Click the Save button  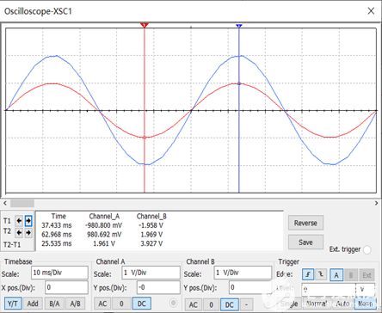click(305, 242)
